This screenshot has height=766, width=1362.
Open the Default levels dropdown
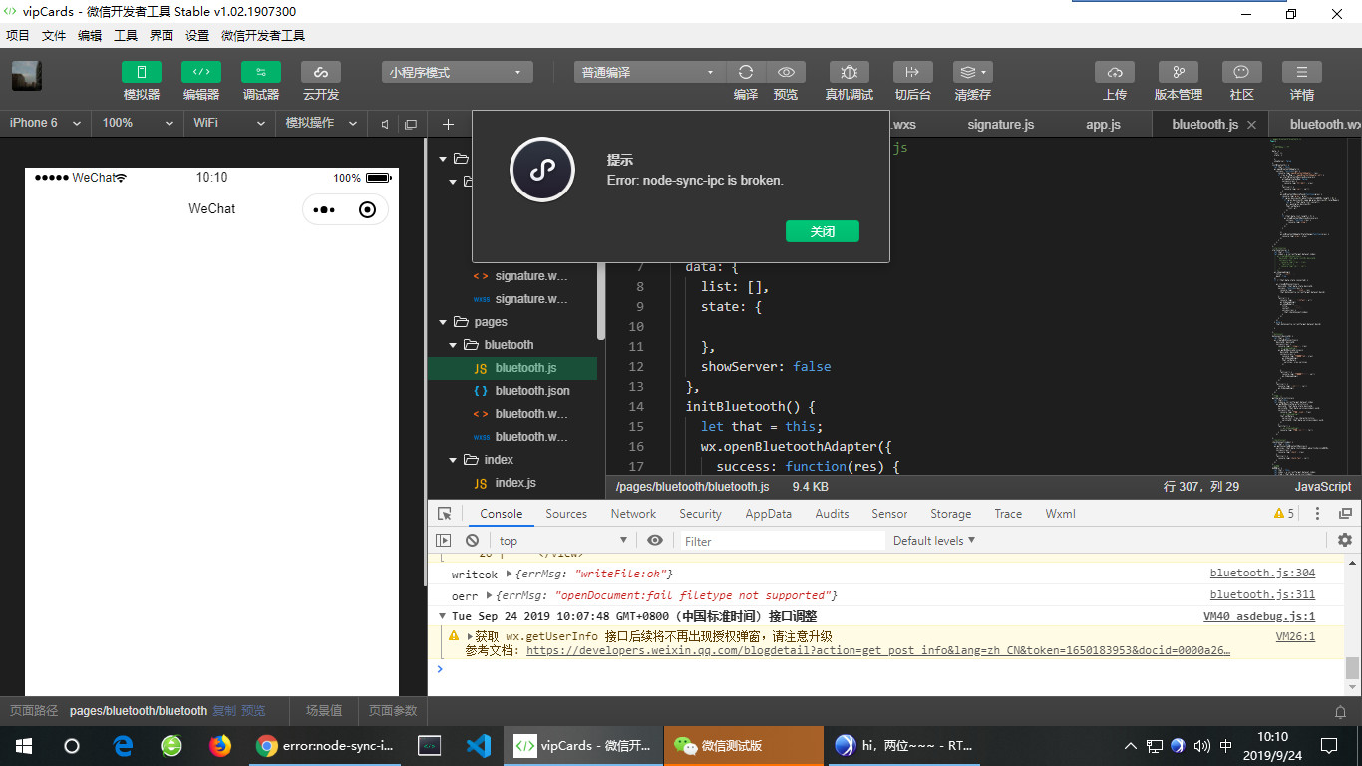tap(934, 541)
